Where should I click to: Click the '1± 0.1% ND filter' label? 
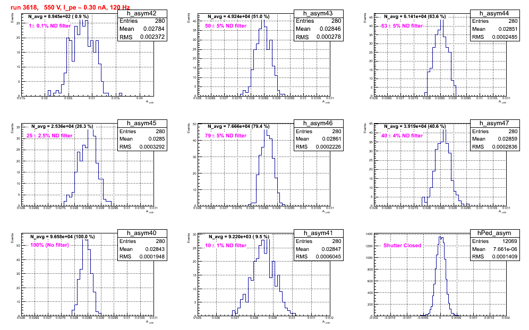click(x=49, y=25)
